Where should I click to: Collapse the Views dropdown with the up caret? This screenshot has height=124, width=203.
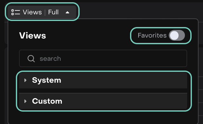67,12
